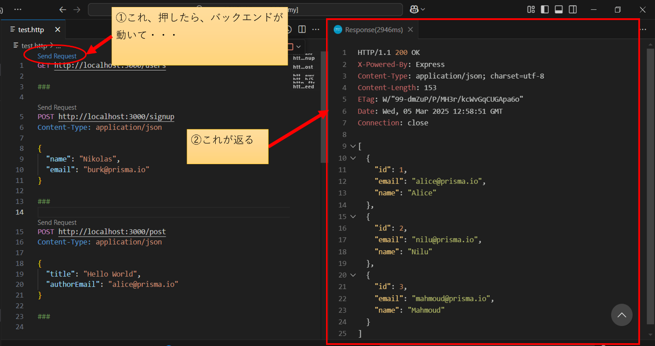Switch to the test.http tab
Image resolution: width=655 pixels, height=346 pixels.
point(31,29)
